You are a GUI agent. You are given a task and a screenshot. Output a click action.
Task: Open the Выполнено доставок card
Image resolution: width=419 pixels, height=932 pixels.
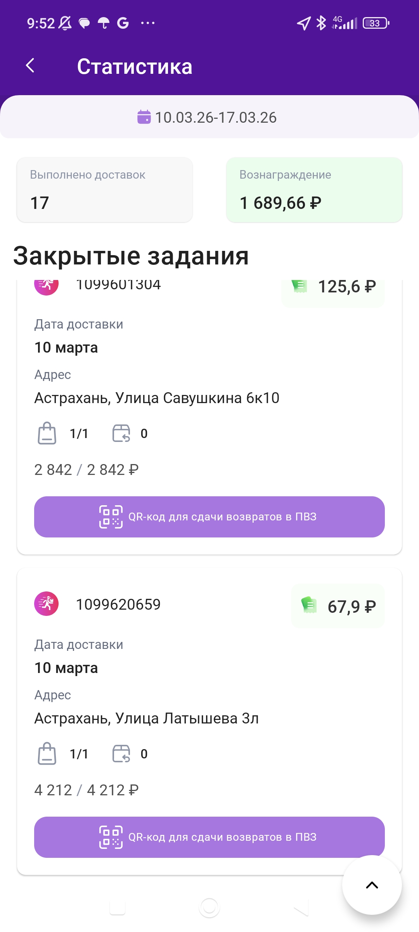(105, 190)
